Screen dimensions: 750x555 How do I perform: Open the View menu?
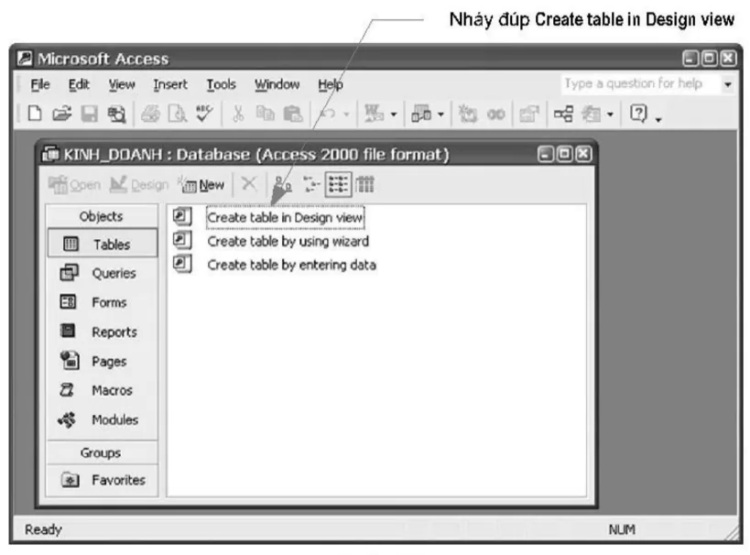click(x=122, y=84)
